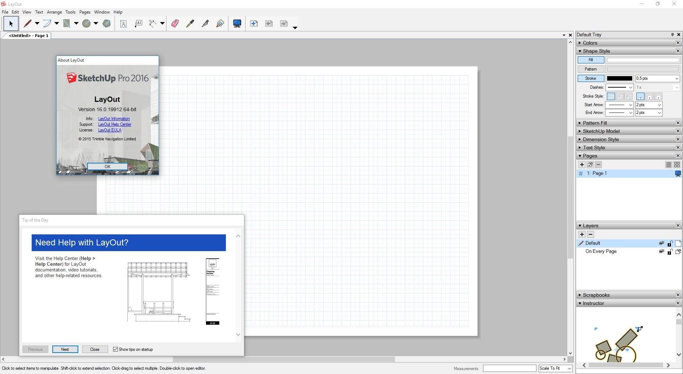Duplicate selected page in Pages panel
Screen dimensions: 683x374
click(x=590, y=165)
